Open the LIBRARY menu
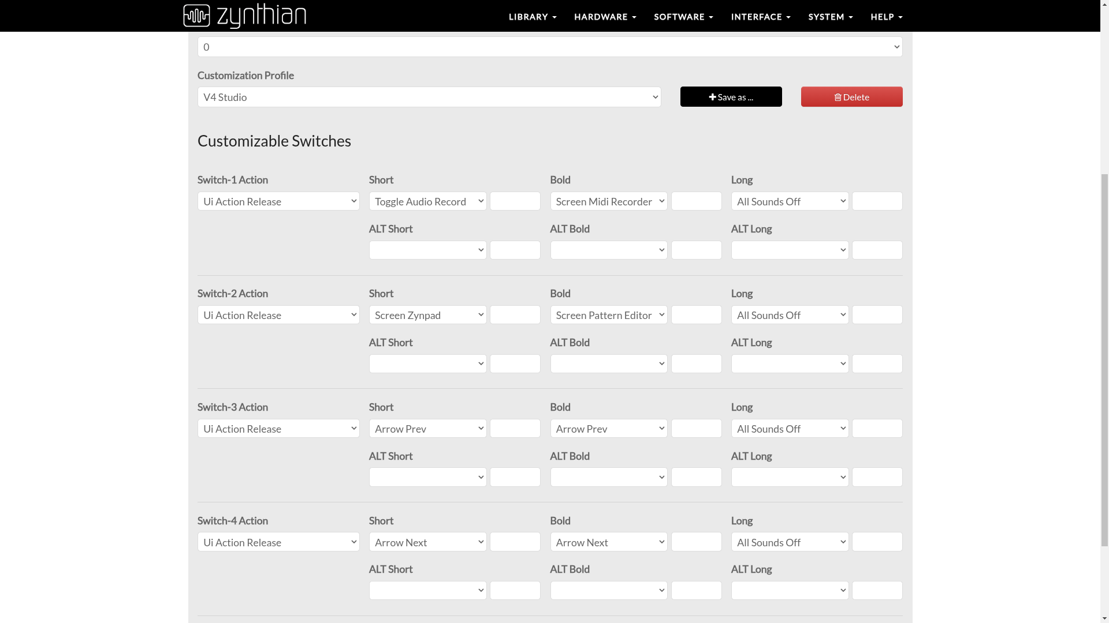 [x=533, y=17]
